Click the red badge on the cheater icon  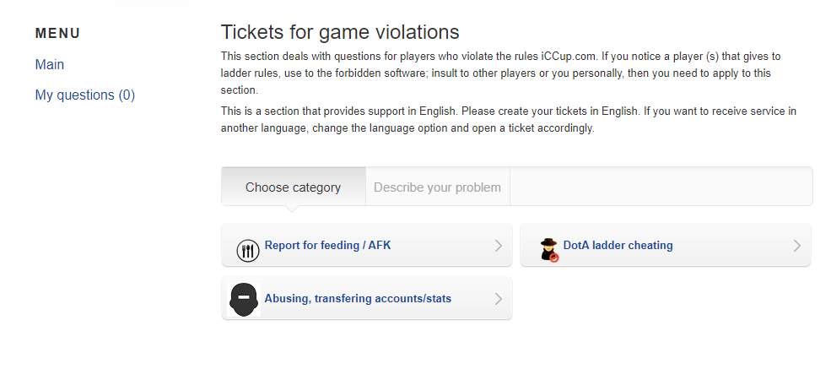[554, 257]
